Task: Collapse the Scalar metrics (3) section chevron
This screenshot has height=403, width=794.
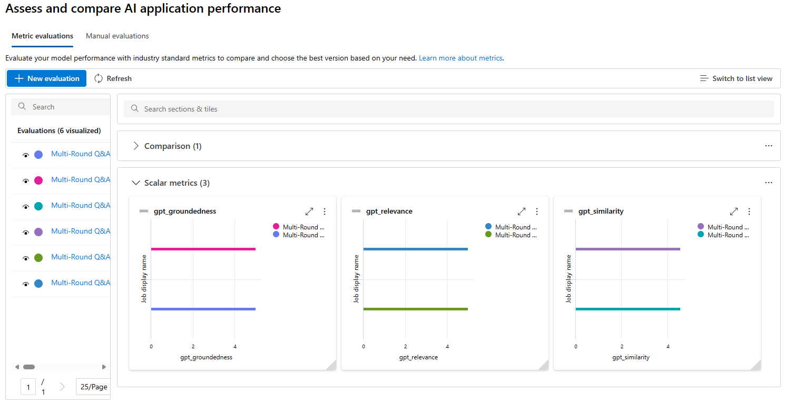Action: tap(135, 183)
